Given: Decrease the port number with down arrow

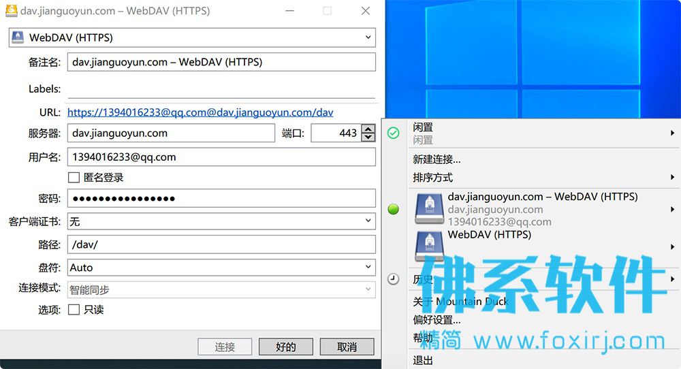Looking at the screenshot, I should pyautogui.click(x=368, y=137).
